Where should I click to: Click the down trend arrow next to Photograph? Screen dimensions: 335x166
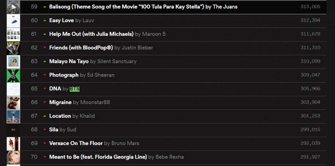(x=45, y=75)
